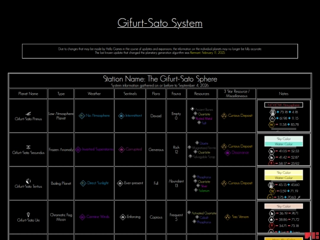
Task: Click the Intermittent sentinel icon
Action: (121, 116)
